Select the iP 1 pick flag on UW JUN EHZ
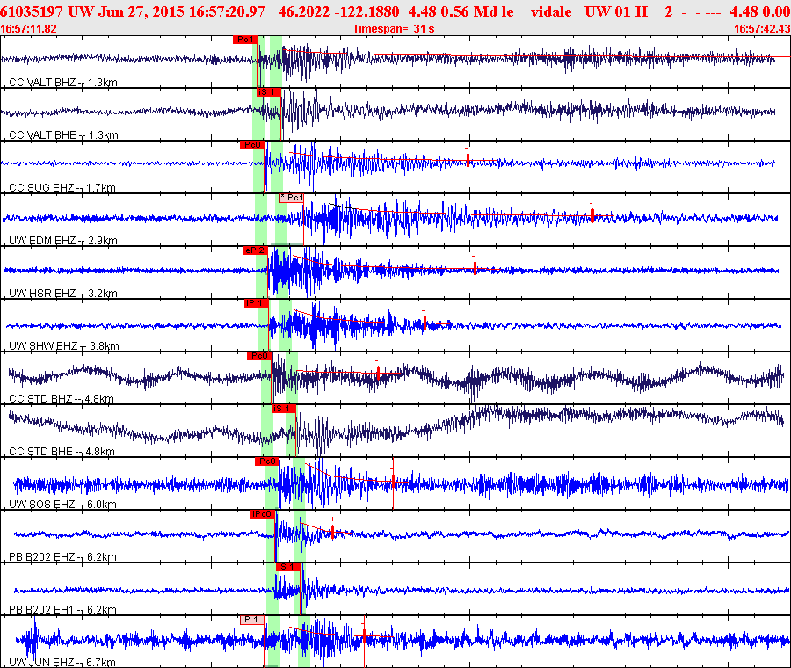The width and height of the screenshot is (791, 668). pos(251,620)
